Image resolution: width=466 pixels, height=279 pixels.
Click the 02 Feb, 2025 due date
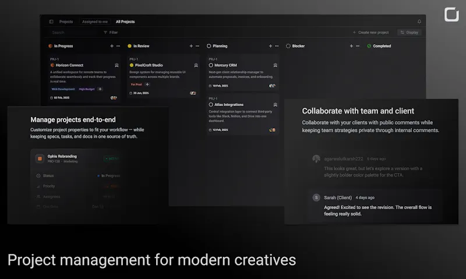[60, 98]
